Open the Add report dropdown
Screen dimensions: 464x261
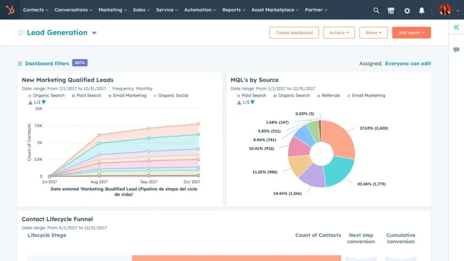tap(411, 33)
